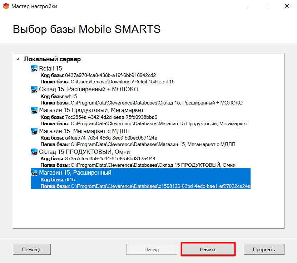The image size is (297, 263).
Task: Minimize the Мастер настройки window
Action: [x=245, y=6]
